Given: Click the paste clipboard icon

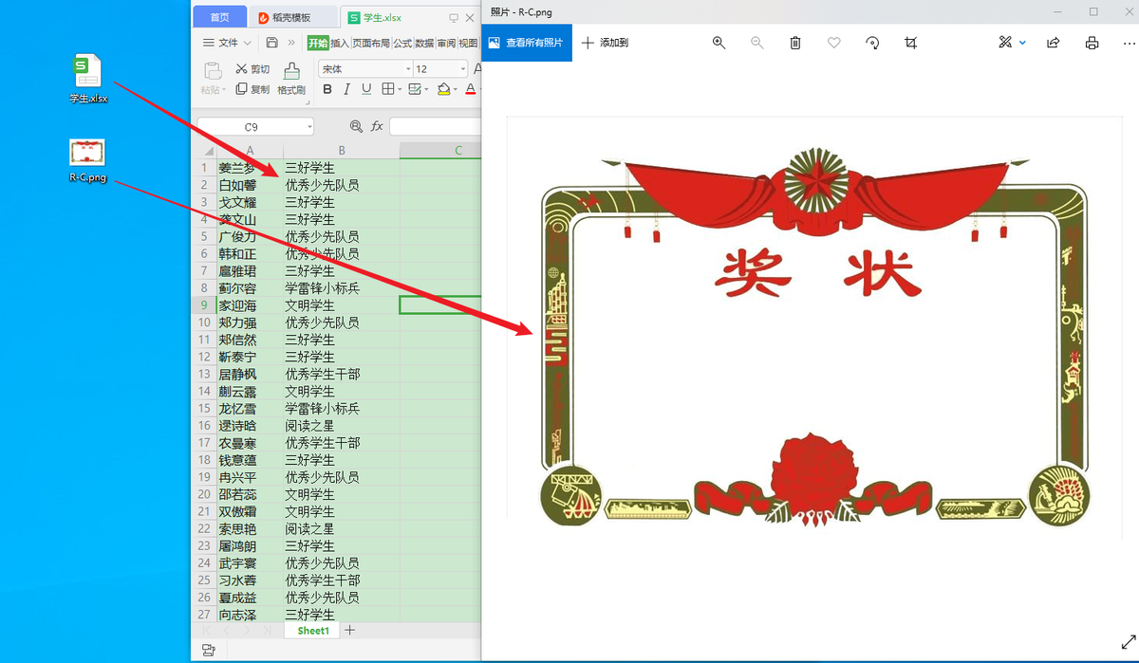Looking at the screenshot, I should [214, 70].
